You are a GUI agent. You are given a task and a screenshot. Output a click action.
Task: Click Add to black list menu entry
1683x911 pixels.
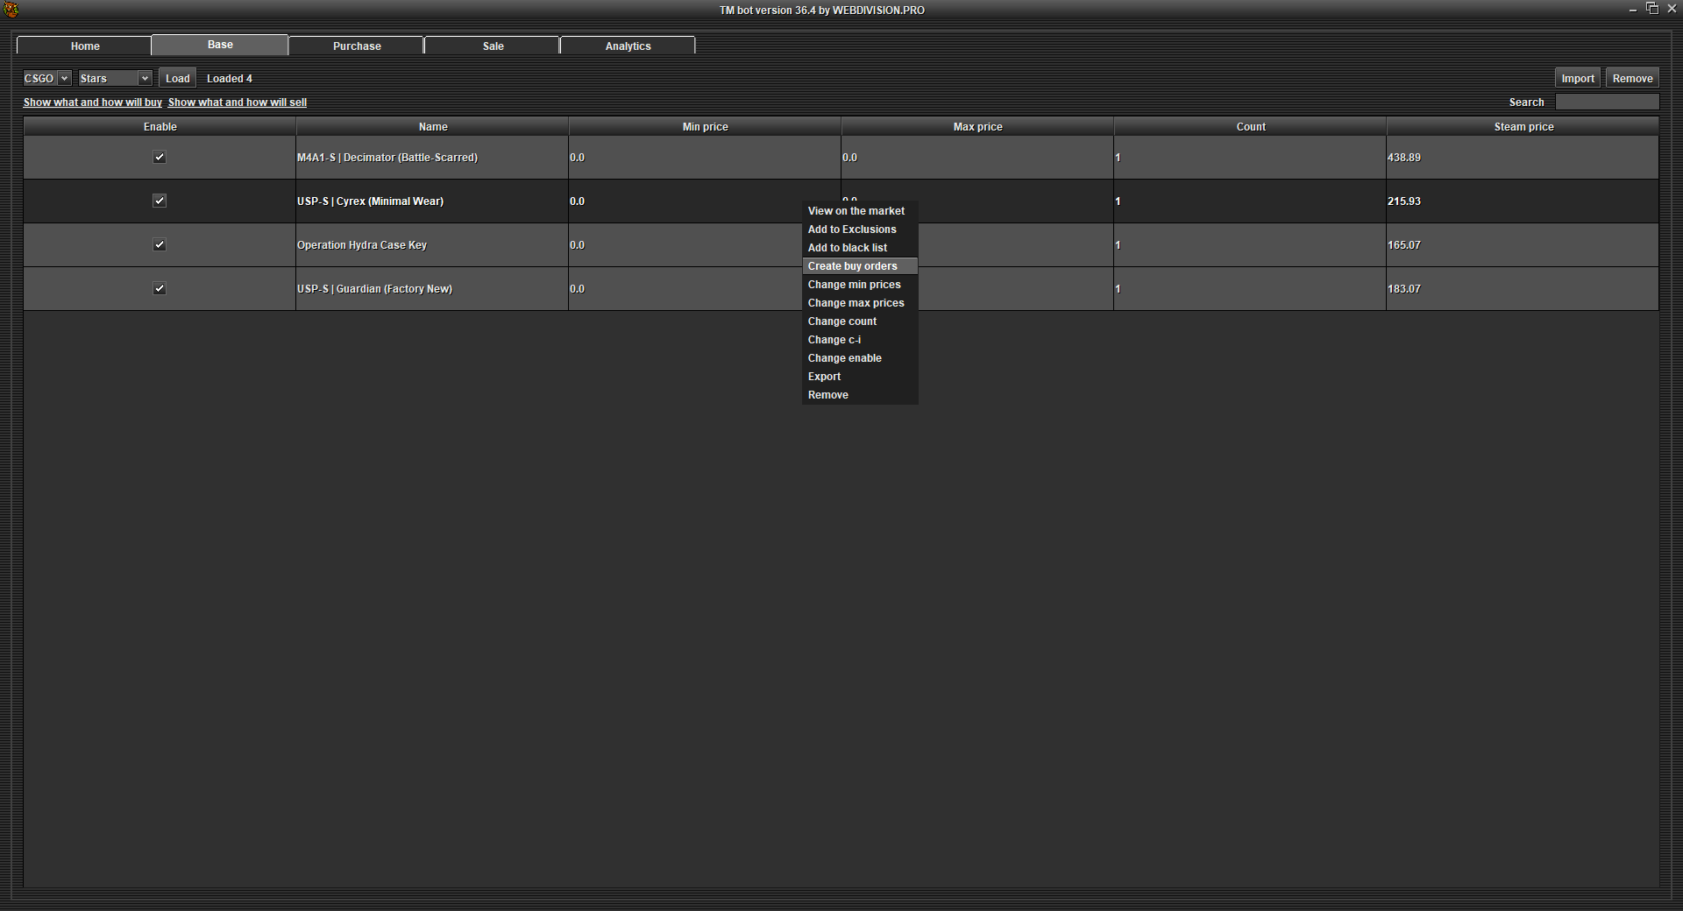coord(847,248)
